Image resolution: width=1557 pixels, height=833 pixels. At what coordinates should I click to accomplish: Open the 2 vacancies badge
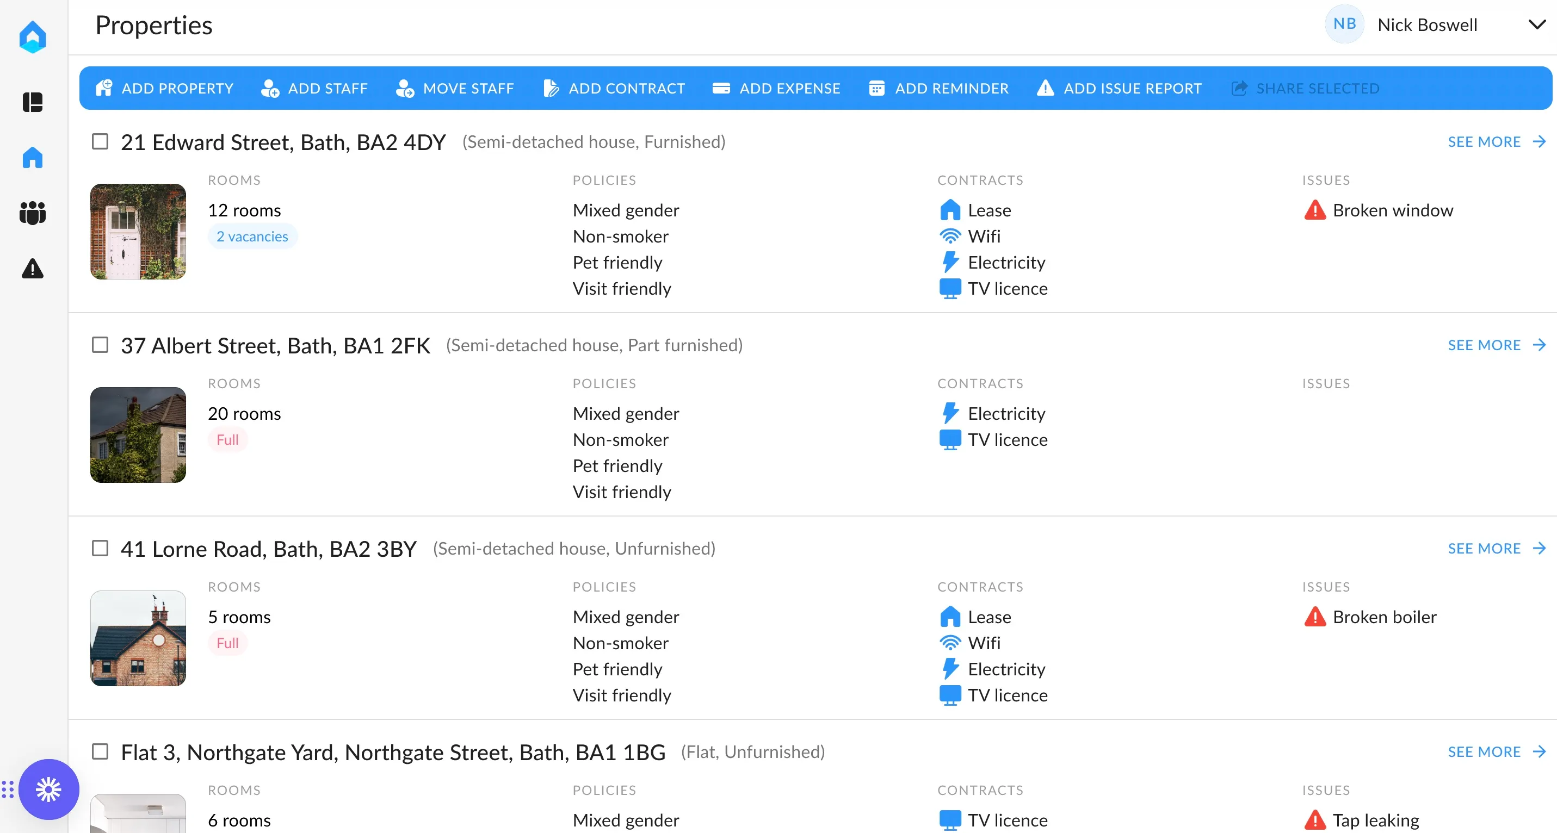coord(252,237)
